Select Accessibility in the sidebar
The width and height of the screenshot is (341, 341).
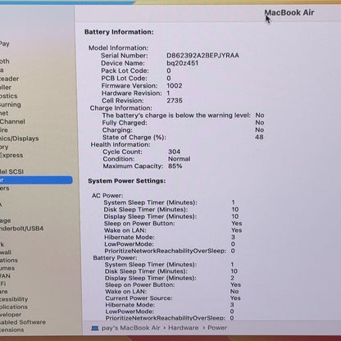click(14, 299)
